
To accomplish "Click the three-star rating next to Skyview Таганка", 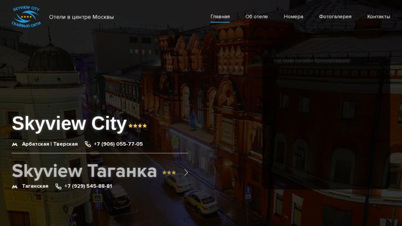I will [x=169, y=173].
